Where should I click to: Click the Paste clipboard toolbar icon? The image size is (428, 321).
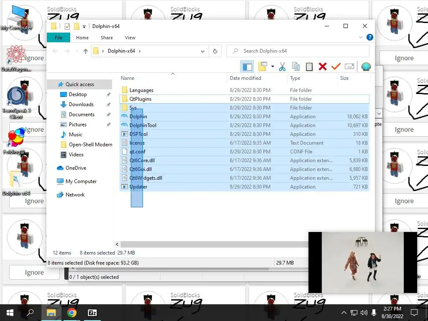pos(309,66)
